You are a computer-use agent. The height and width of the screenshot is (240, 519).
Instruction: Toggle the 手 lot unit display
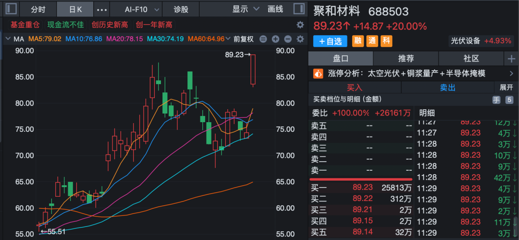496,100
